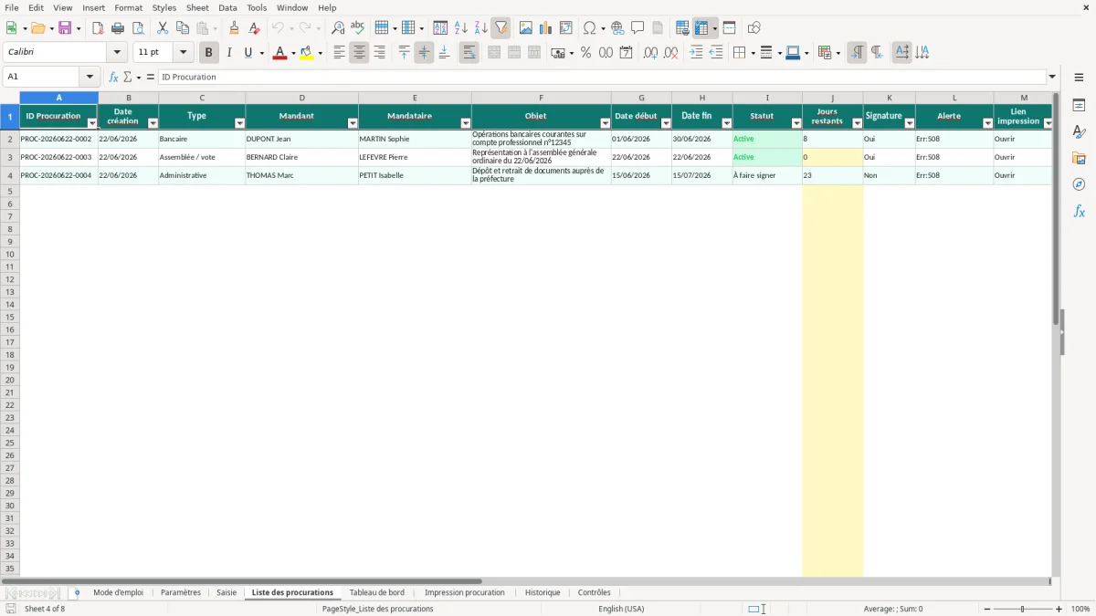Insert pivot table icon
Screen dimensions: 1096x616
[566, 28]
